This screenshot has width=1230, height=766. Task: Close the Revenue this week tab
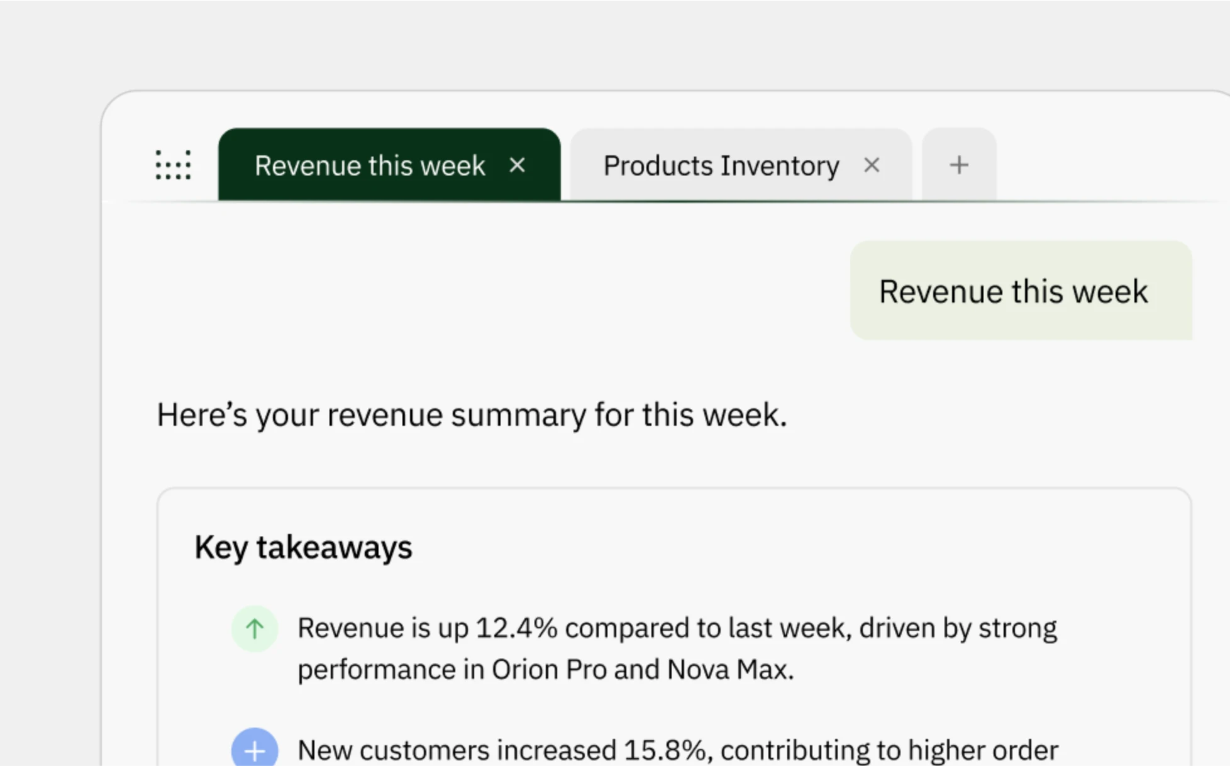point(517,165)
